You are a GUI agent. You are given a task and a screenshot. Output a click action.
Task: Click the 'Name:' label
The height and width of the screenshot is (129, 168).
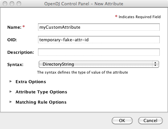14,27
